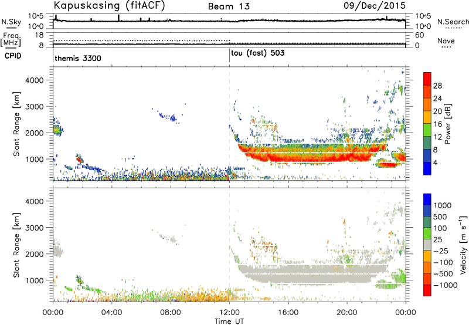Click the 4 tick on power colorbar
The image size is (469, 325).
(436, 162)
